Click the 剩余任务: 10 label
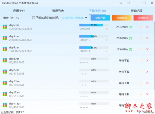This screenshot has height=114, width=155. (x=11, y=18)
